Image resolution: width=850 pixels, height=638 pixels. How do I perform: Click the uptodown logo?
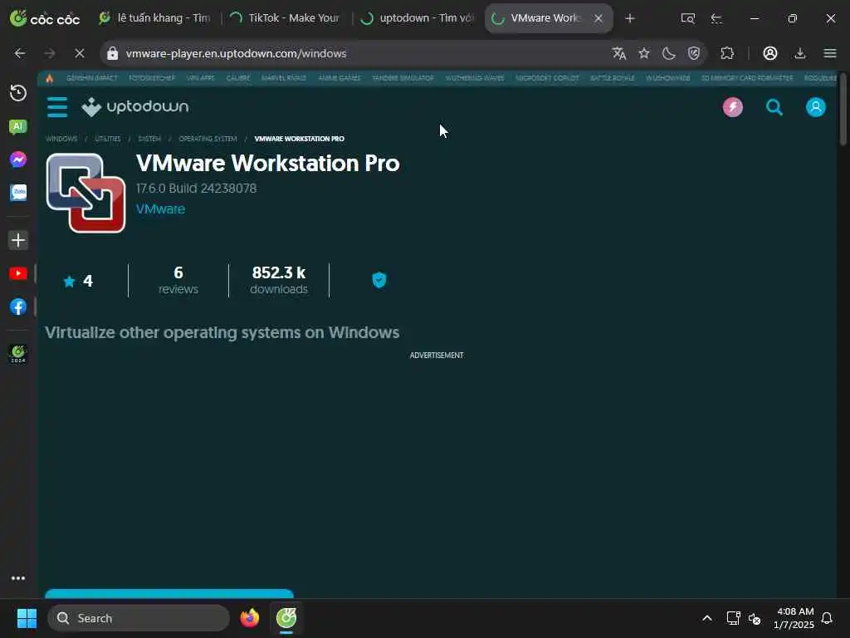pos(135,107)
